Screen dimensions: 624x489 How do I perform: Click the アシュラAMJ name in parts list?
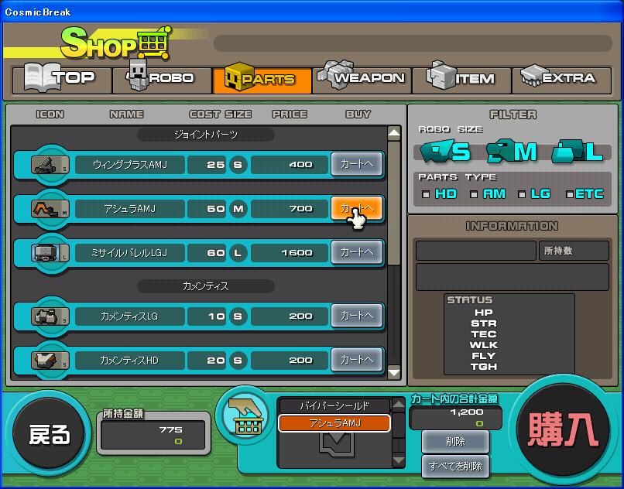pos(130,209)
